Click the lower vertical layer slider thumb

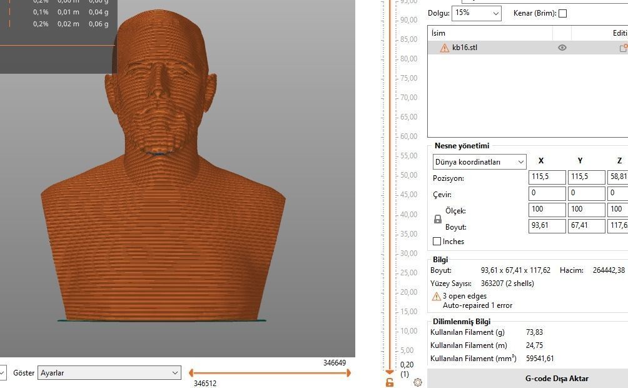click(390, 372)
